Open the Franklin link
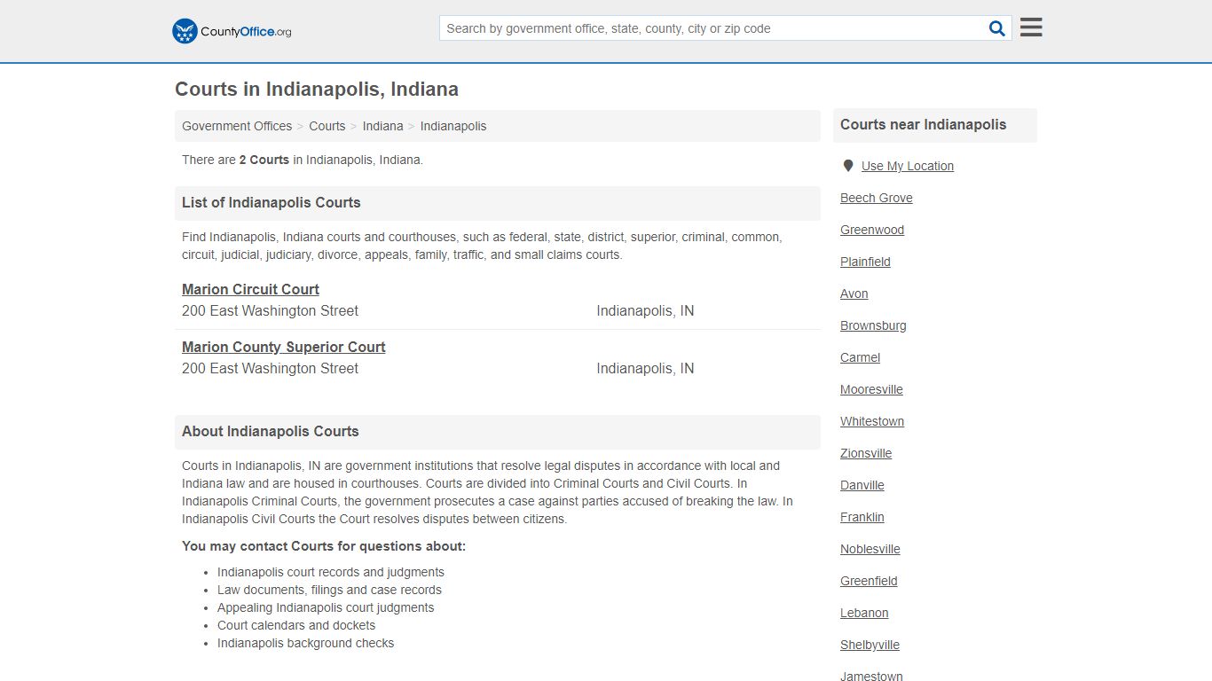The width and height of the screenshot is (1212, 681). click(x=862, y=517)
